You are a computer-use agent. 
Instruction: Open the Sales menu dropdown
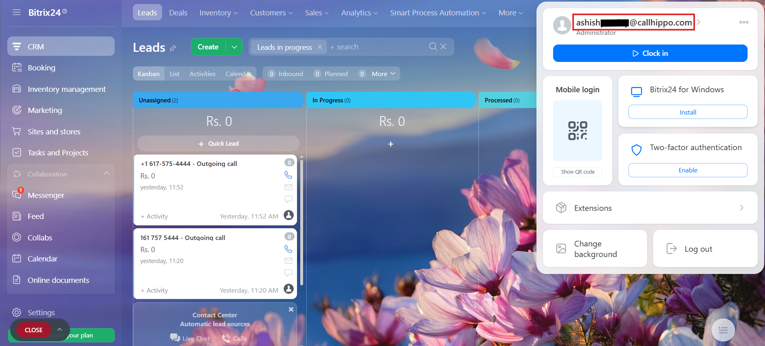click(317, 13)
